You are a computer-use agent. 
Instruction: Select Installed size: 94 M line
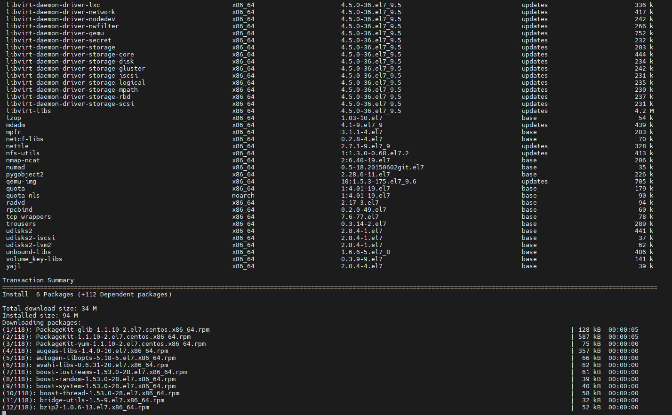[40, 316]
